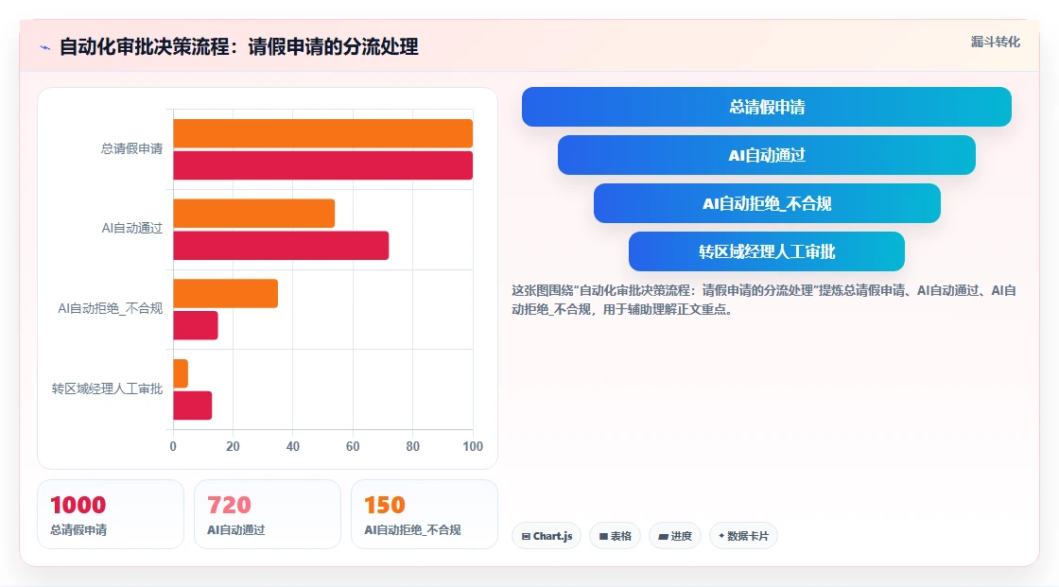Click the orange bar for AI自动通过
The image size is (1059, 587).
[x=254, y=214]
